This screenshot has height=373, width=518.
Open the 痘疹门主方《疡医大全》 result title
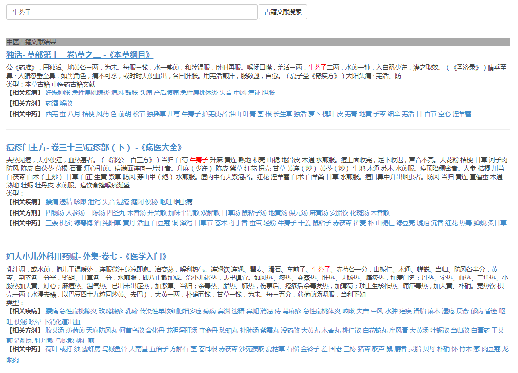pyautogui.click(x=95, y=147)
